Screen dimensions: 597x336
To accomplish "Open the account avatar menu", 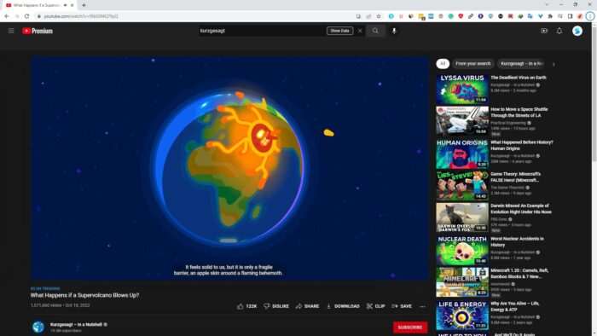I will pyautogui.click(x=577, y=31).
